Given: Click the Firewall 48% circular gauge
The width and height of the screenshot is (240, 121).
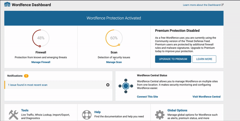Looking at the screenshot, I should 41,38.
